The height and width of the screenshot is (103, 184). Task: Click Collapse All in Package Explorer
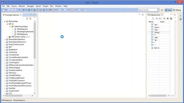[27, 19]
